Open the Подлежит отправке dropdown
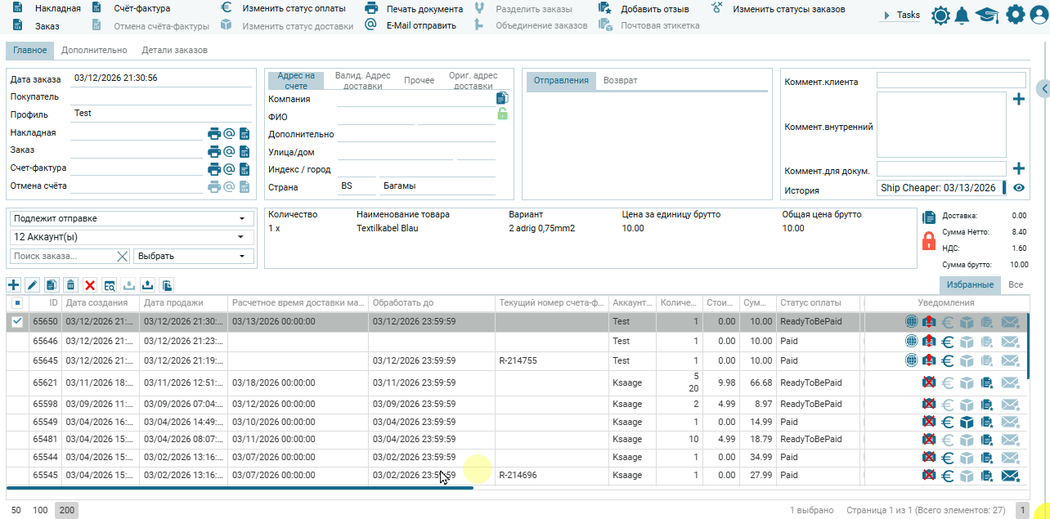 (130, 219)
